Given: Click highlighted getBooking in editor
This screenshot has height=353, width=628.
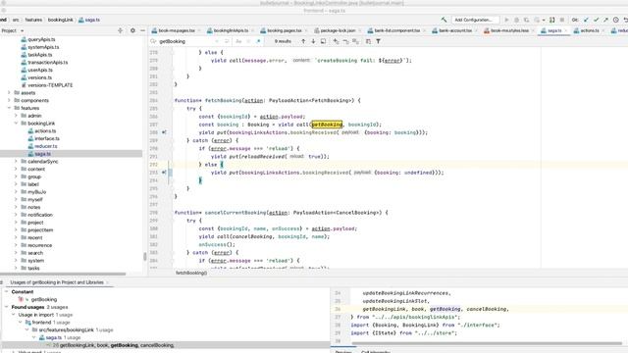Looking at the screenshot, I should (x=327, y=125).
